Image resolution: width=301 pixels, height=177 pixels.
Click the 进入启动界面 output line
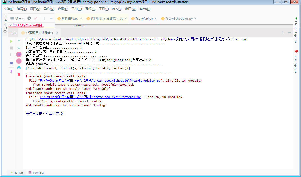tap(66, 56)
